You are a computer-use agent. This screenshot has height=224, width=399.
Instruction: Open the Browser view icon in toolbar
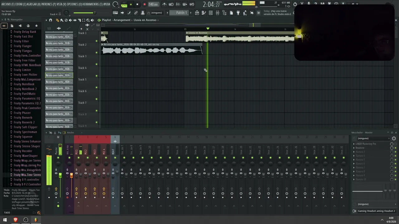click(224, 13)
